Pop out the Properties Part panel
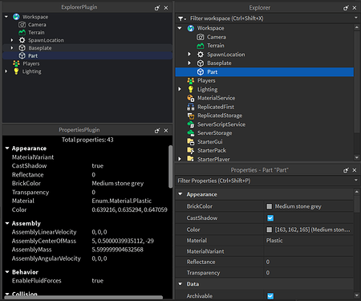The width and height of the screenshot is (361, 301). [x=346, y=170]
